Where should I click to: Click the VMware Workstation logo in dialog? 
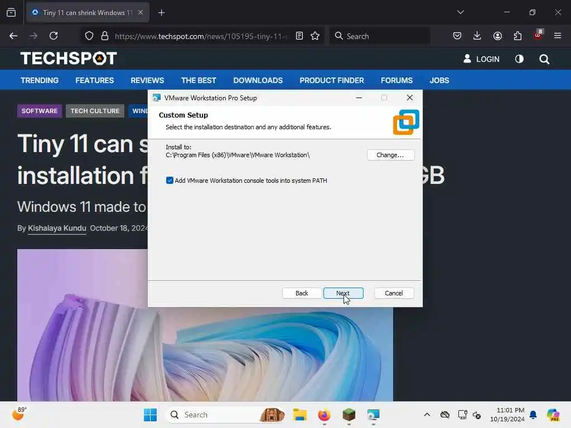pyautogui.click(x=406, y=122)
